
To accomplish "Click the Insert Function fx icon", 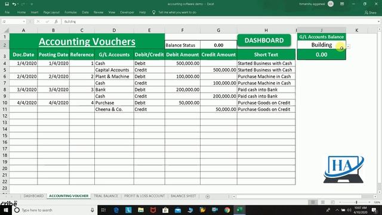I will [56, 21].
